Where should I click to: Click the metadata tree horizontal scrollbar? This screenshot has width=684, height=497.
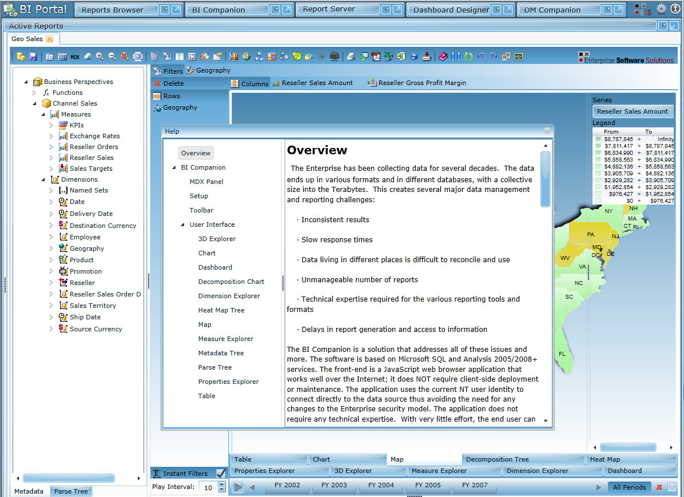(69, 478)
